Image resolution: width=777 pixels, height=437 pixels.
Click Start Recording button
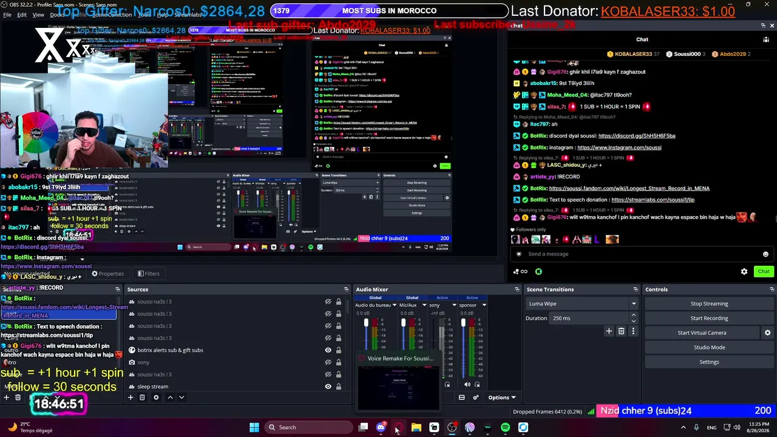click(709, 318)
